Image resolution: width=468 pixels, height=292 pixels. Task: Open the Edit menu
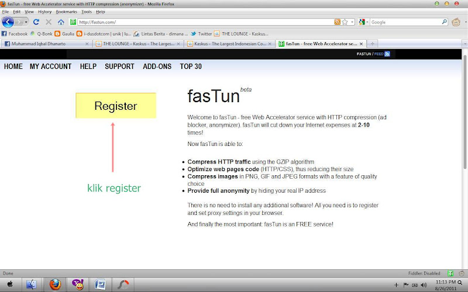click(17, 12)
